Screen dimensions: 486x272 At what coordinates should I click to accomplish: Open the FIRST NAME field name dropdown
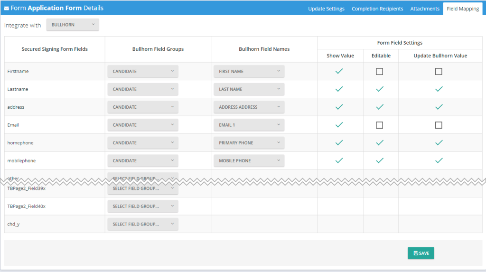[249, 71]
